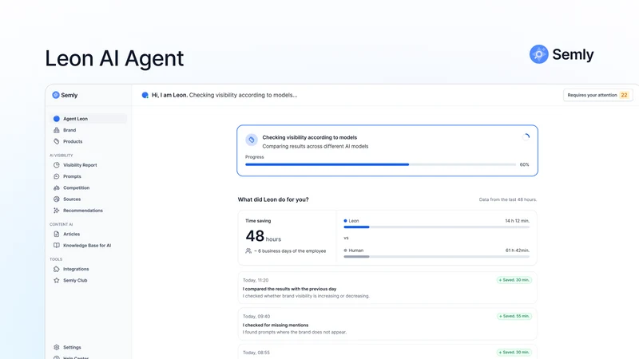The width and height of the screenshot is (639, 359).
Task: Click the Saved 55 min badge
Action: (514, 316)
